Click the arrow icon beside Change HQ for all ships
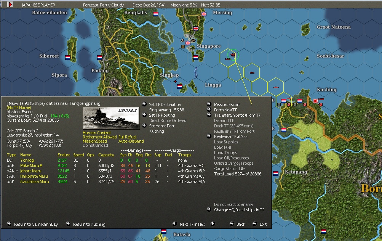The height and width of the screenshot is (241, 382). (209, 209)
